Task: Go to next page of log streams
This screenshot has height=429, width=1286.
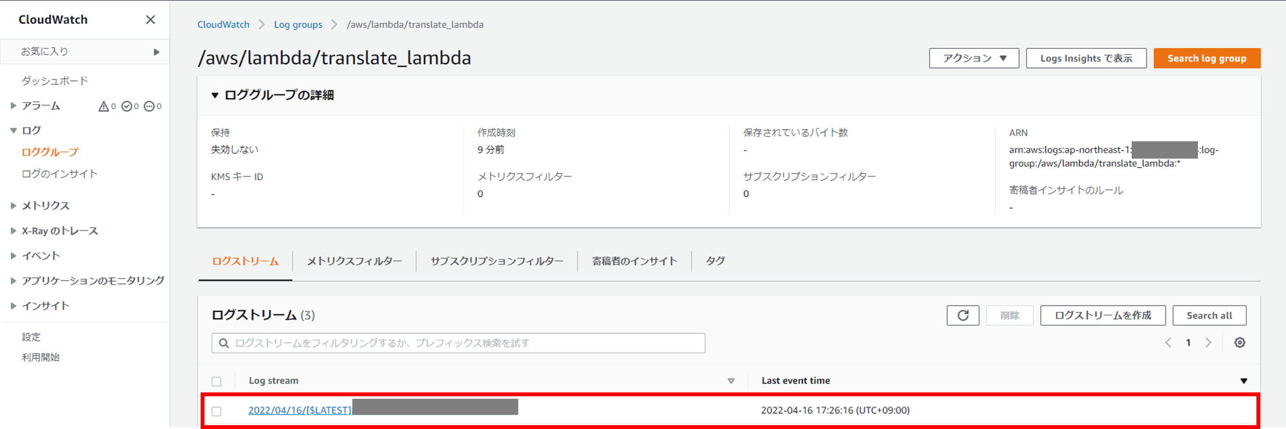Action: coord(1208,342)
